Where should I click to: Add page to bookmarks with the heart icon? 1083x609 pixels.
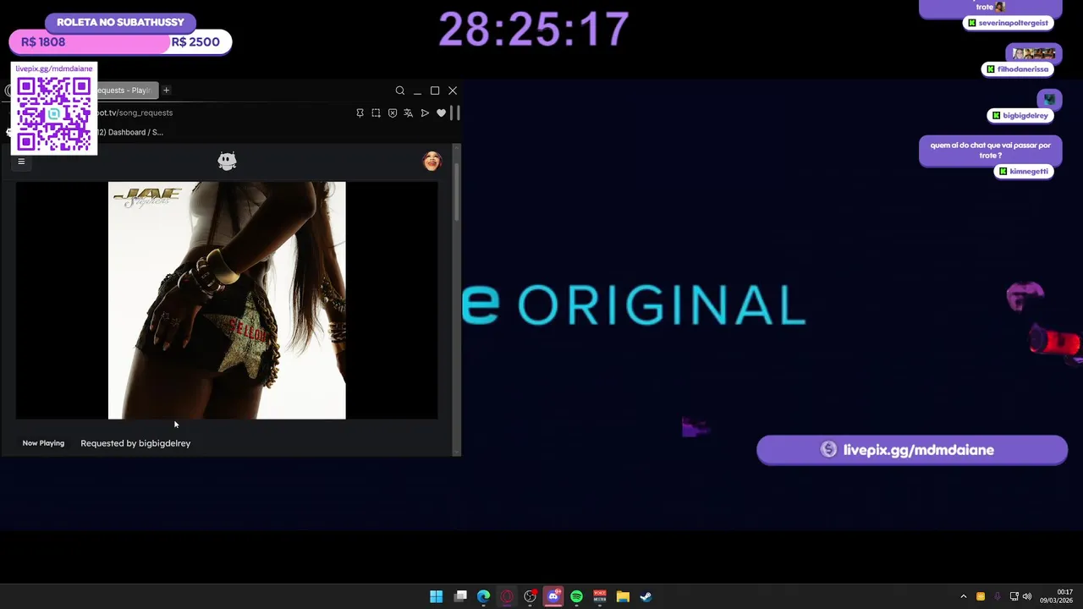tap(441, 112)
